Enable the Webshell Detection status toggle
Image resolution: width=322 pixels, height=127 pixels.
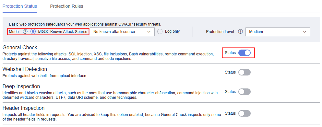click(x=244, y=72)
